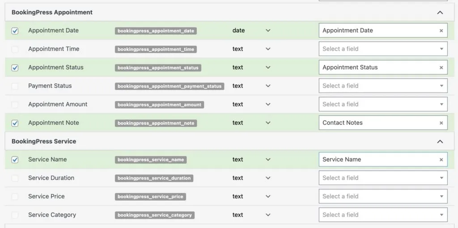The height and width of the screenshot is (228, 458).
Task: Open Payment Status 'Select a field' dropdown
Action: point(383,86)
